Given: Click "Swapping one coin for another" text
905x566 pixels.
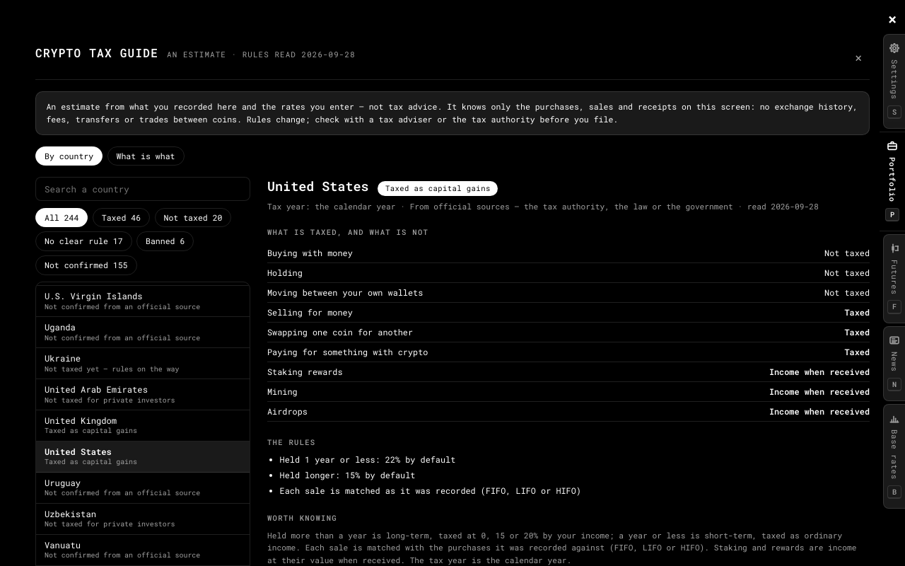Looking at the screenshot, I should 340,333.
